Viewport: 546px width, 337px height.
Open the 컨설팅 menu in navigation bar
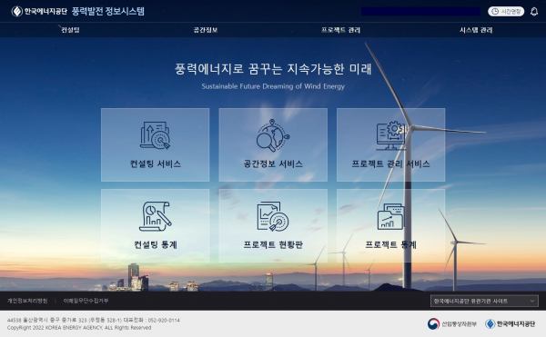[x=70, y=30]
